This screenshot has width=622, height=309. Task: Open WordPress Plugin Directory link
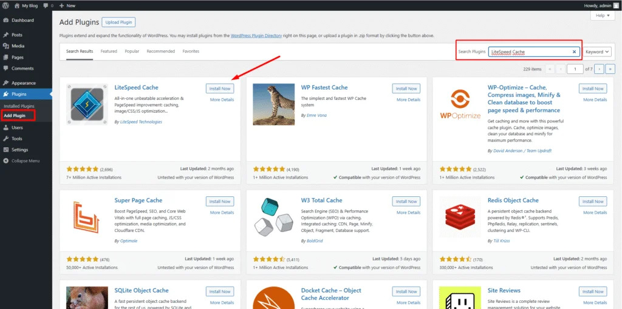[256, 36]
